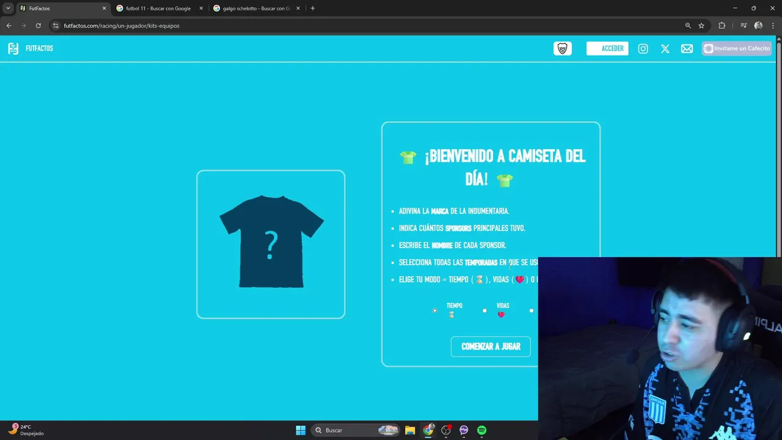
Task: Open the Chrome extensions puzzle icon
Action: [722, 26]
